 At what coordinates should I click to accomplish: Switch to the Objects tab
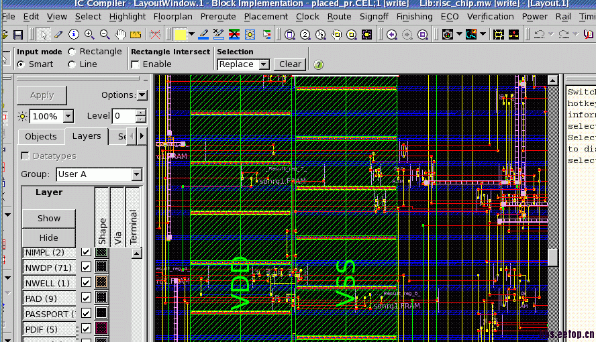41,137
